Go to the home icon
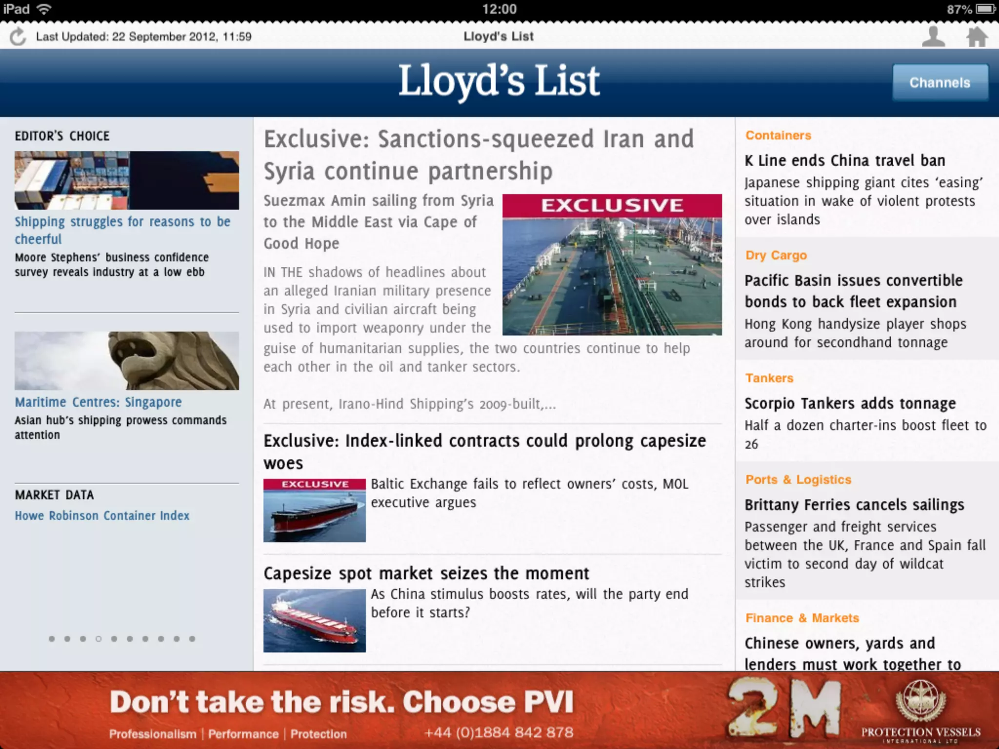999x749 pixels. [x=977, y=37]
